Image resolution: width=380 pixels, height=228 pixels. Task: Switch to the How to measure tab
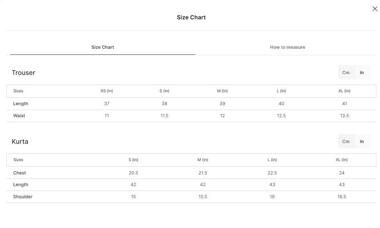(288, 47)
